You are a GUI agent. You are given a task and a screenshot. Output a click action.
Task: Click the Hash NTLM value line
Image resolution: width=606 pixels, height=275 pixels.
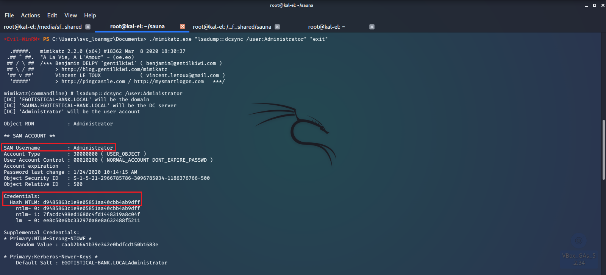click(x=75, y=202)
